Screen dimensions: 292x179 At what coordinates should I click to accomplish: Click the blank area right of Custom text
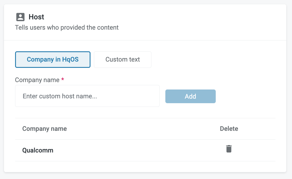pos(213,60)
